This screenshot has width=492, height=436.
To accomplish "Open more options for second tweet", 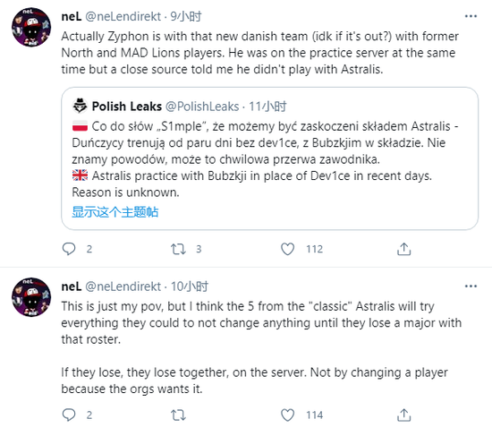I will (471, 286).
